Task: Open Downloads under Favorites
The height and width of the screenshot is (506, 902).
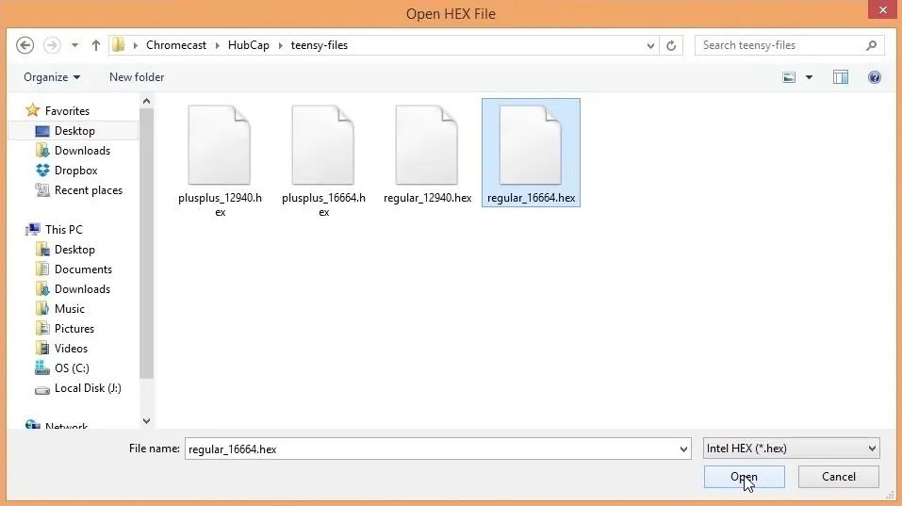Action: coord(82,151)
